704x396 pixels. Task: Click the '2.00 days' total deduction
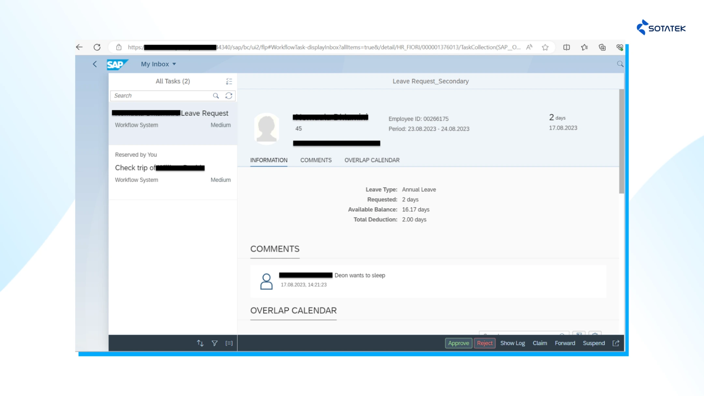tap(414, 220)
